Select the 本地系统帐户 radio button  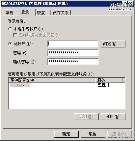click(10, 29)
